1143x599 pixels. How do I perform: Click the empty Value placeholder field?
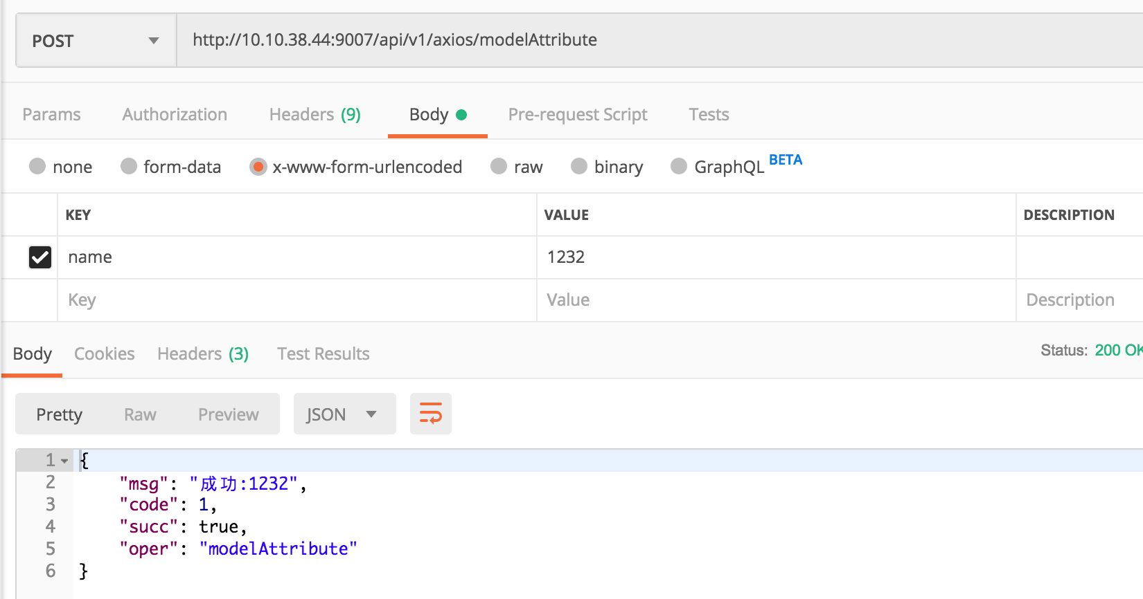pos(777,300)
